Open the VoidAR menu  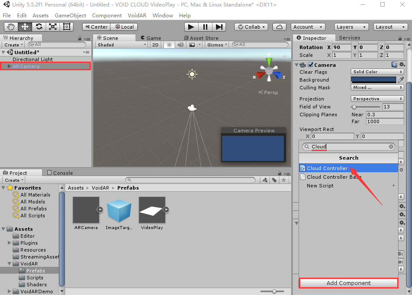[x=137, y=16]
